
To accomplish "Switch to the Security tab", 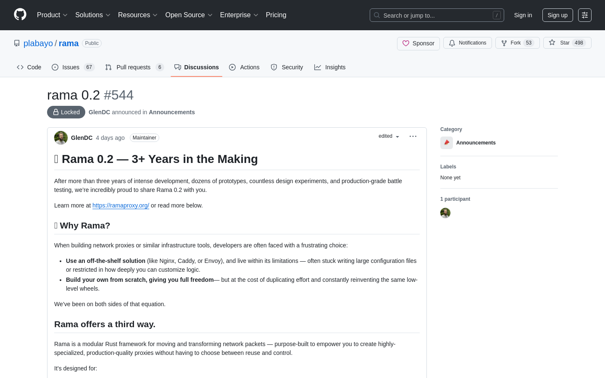I will click(287, 67).
